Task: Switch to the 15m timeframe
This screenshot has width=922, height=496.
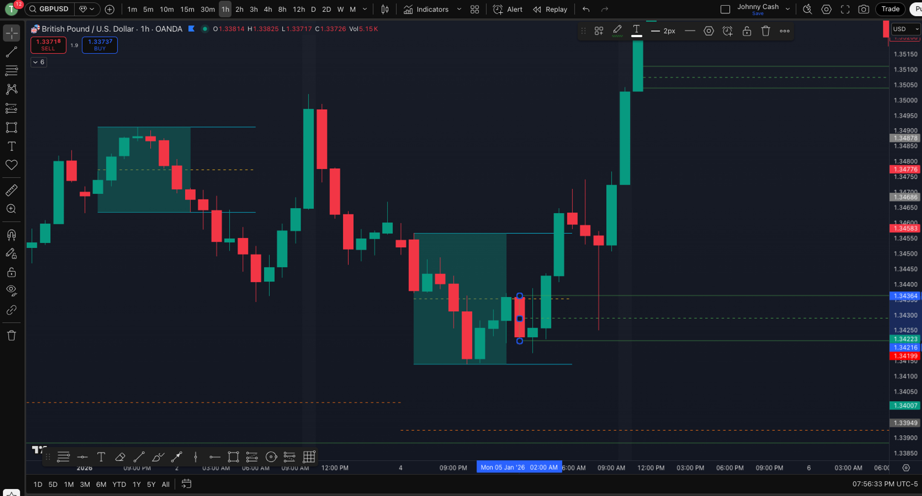Action: point(187,9)
